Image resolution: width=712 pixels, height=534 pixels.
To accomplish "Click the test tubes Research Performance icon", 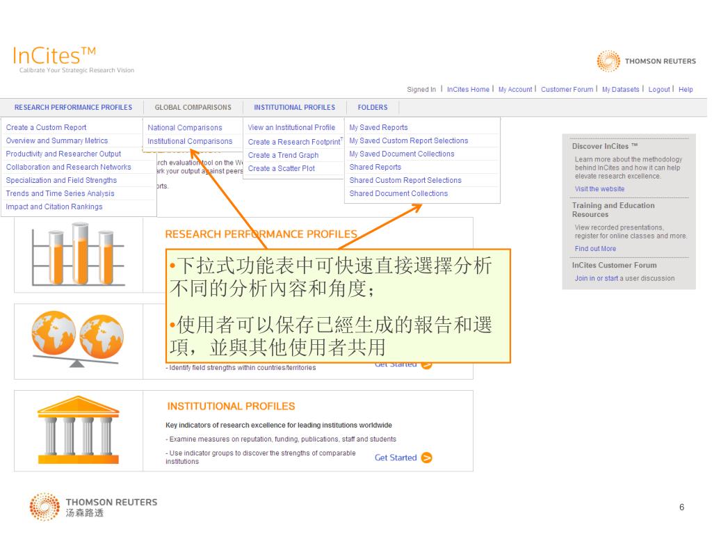I will point(78,254).
